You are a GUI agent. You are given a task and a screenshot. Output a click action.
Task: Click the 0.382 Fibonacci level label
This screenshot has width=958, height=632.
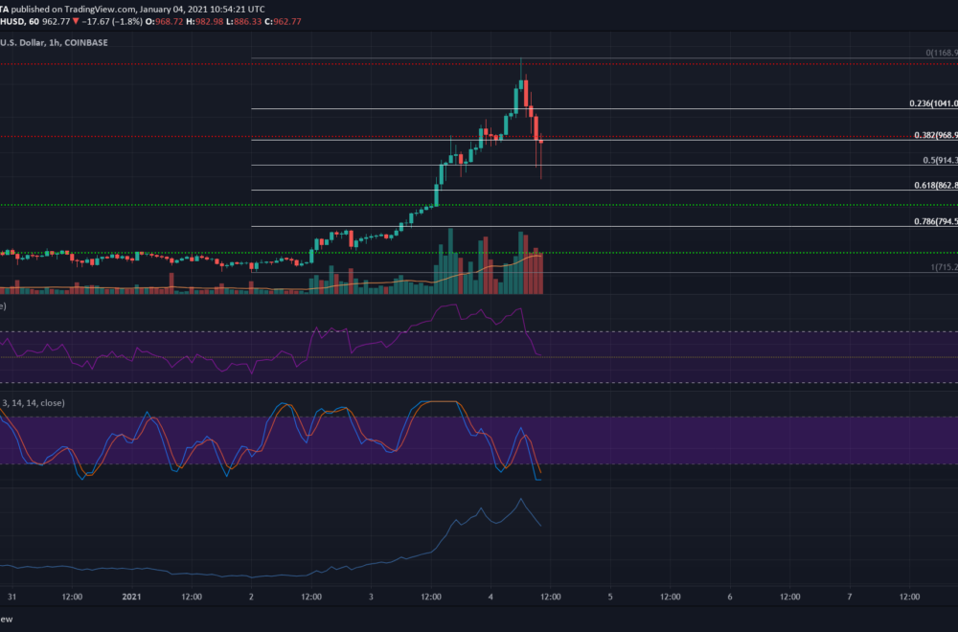tap(935, 135)
